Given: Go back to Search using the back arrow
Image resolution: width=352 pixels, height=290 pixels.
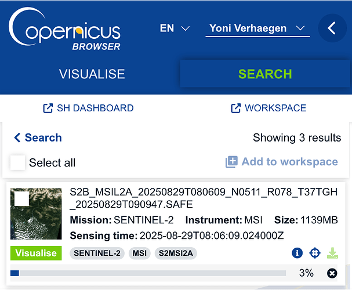Looking at the screenshot, I should [38, 137].
